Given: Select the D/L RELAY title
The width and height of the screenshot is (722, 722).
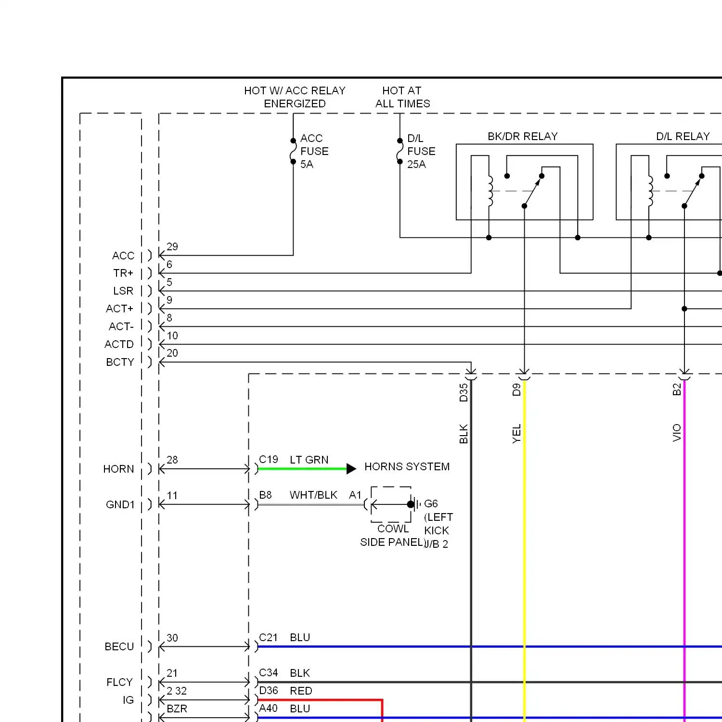Looking at the screenshot, I should [x=683, y=136].
